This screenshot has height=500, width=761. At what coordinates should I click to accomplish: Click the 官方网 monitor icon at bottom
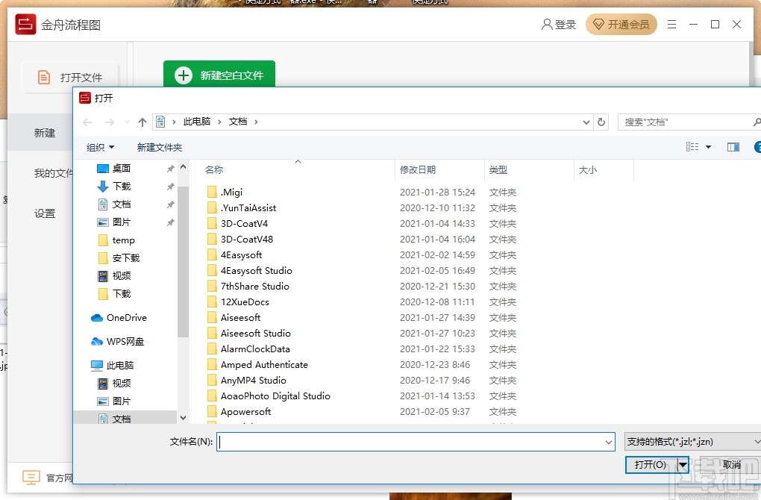point(31,478)
